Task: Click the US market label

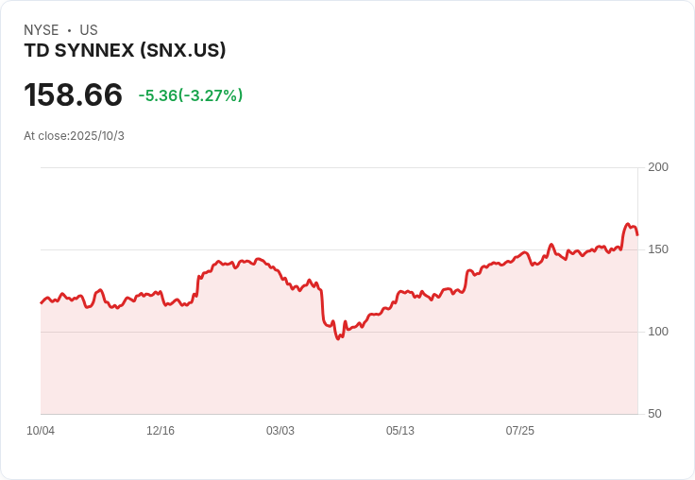Action: pyautogui.click(x=89, y=30)
